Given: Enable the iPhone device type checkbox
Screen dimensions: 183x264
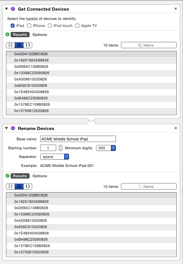Looking at the screenshot, I should [29, 26].
